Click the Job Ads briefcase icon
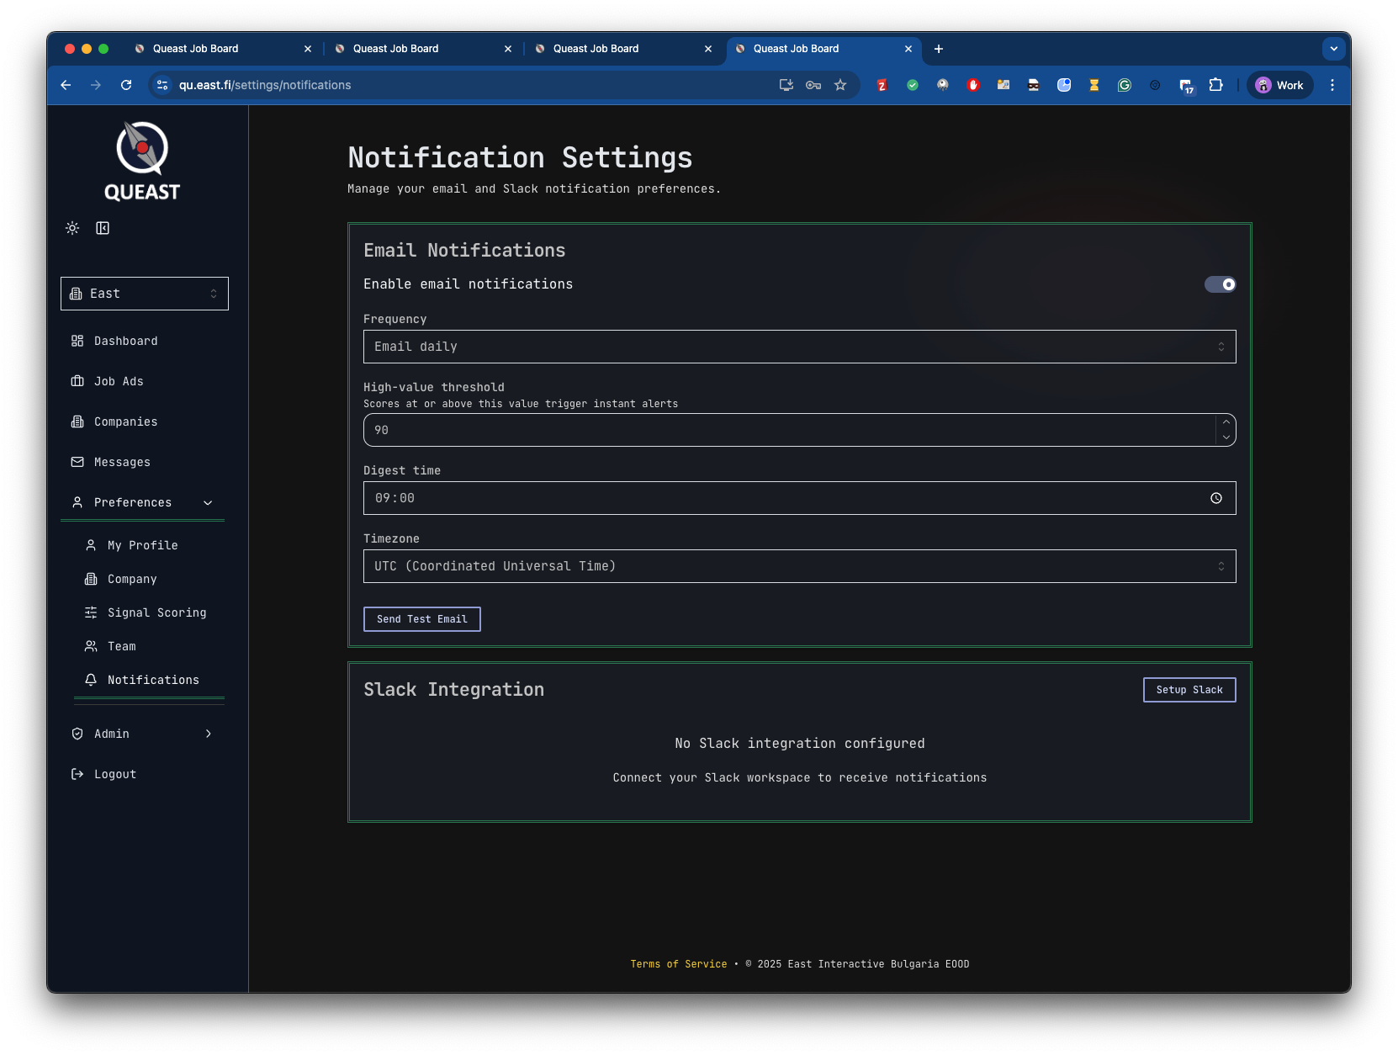The height and width of the screenshot is (1055, 1398). (77, 381)
